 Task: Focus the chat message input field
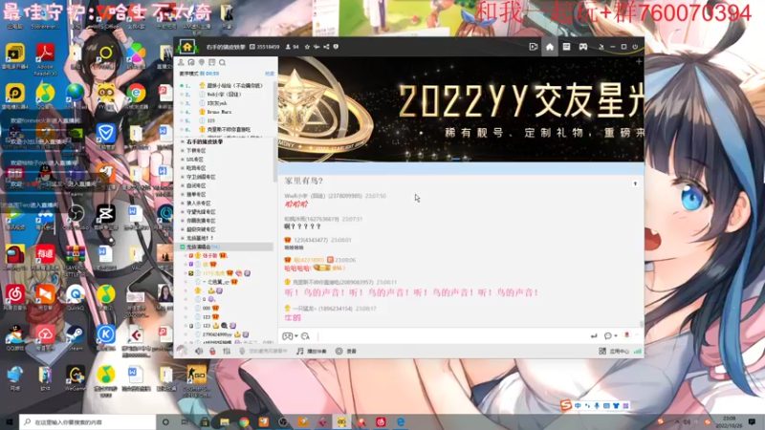451,336
